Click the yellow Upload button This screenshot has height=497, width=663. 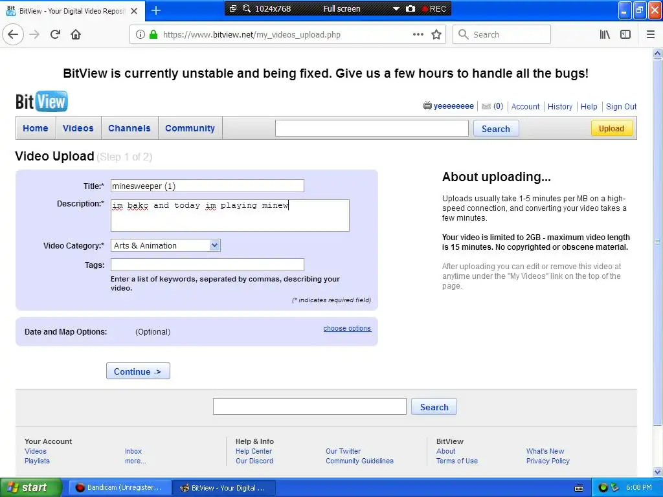[611, 129]
